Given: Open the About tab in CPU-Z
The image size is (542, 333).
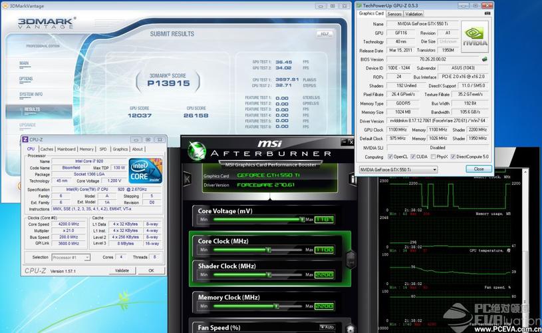Looking at the screenshot, I should [137, 149].
